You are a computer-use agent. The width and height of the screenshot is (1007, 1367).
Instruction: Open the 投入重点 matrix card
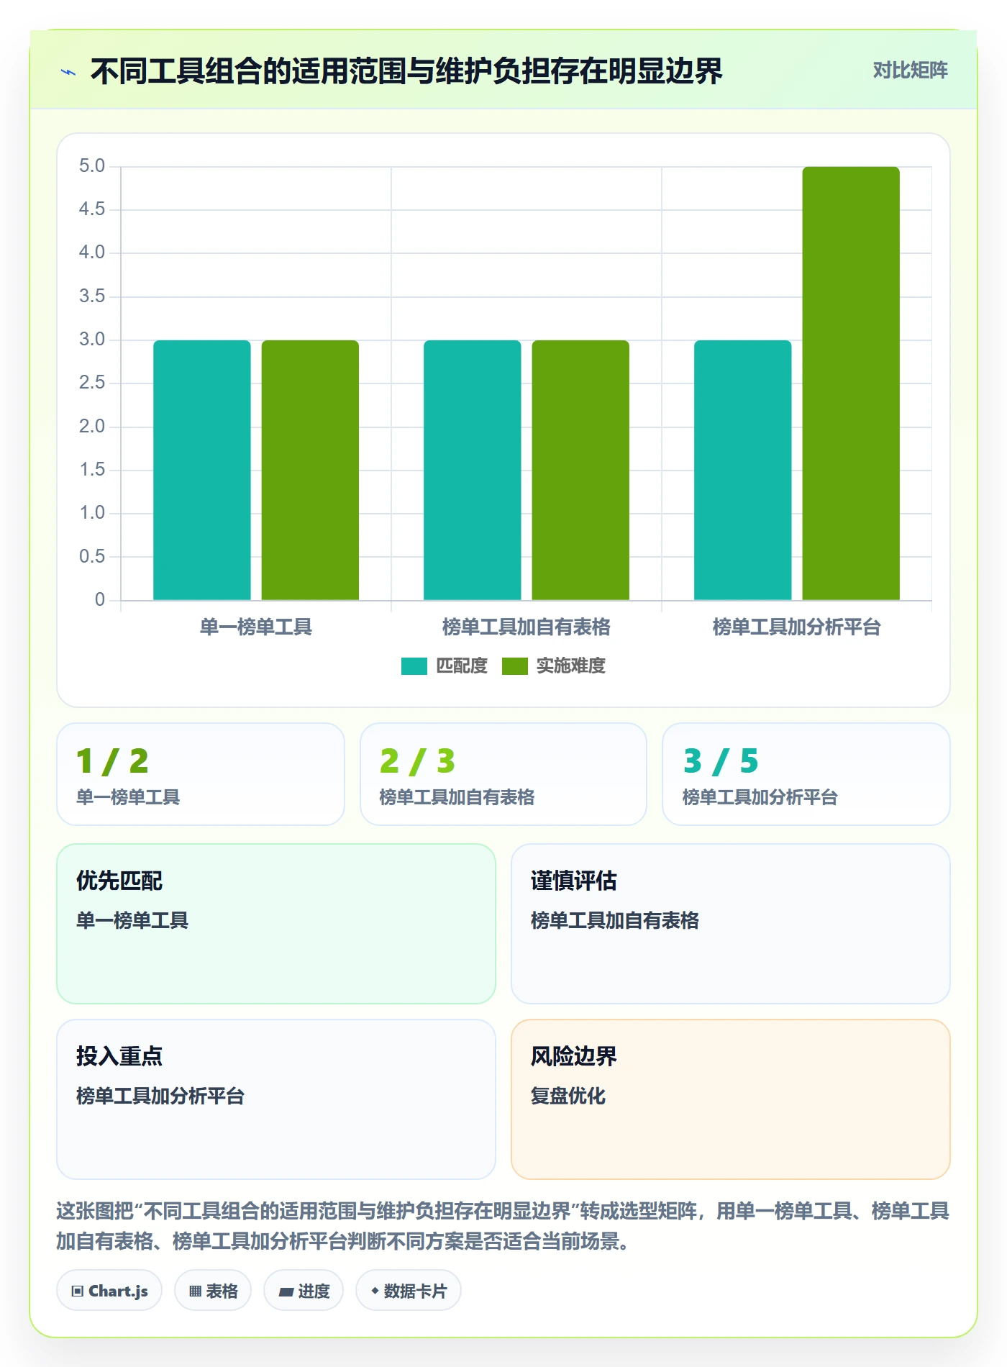pyautogui.click(x=276, y=1099)
